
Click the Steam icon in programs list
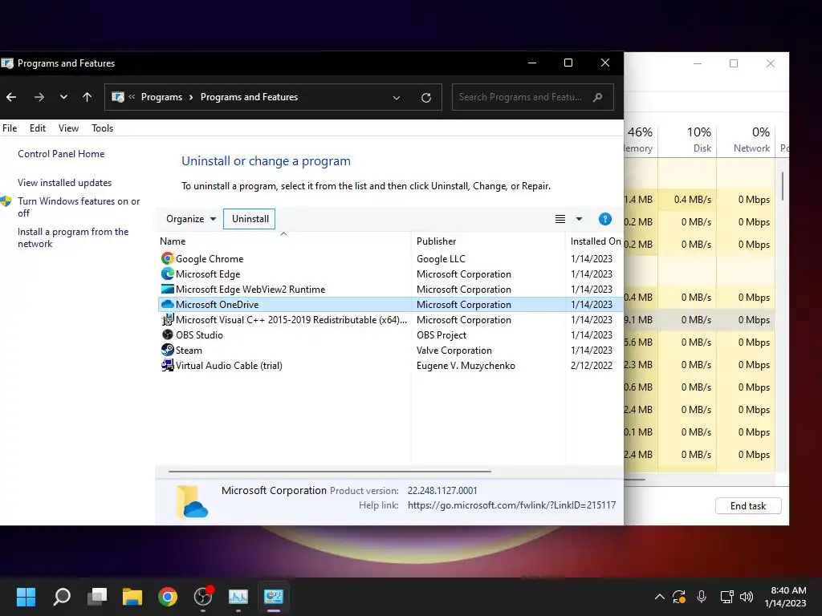coord(167,350)
